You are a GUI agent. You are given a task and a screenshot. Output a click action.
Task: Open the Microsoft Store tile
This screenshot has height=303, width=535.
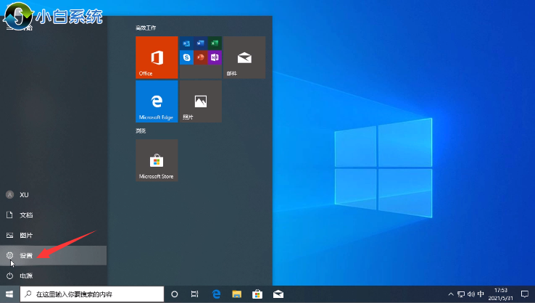point(157,160)
